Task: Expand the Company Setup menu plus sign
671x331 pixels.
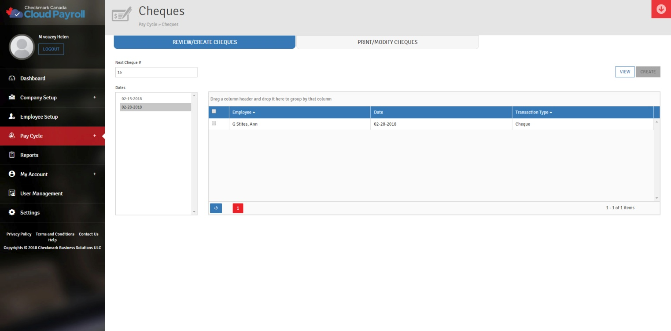Action: coord(95,98)
